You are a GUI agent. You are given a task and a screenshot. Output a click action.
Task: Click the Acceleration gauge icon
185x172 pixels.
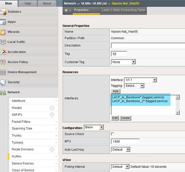click(x=3, y=52)
